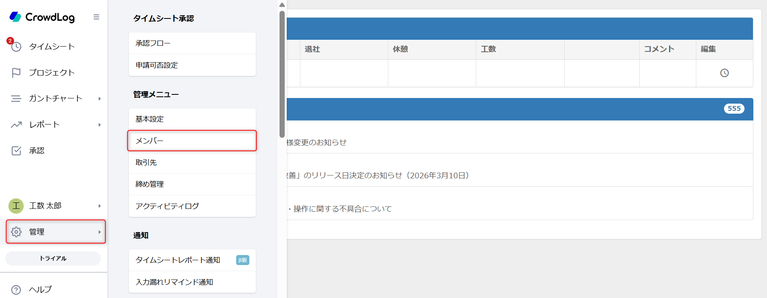Image resolution: width=767 pixels, height=298 pixels.
Task: Expand the ガントチャート submenu arrow
Action: (x=100, y=99)
